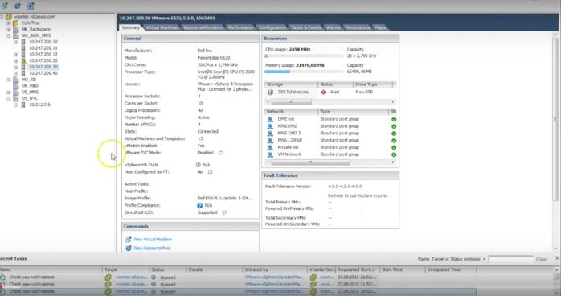The width and height of the screenshot is (561, 296).
Task: Expand the HK_Rackspace tree node
Action: tap(9, 29)
